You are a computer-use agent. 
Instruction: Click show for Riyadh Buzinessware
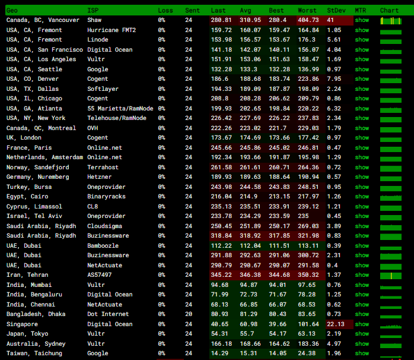362,235
